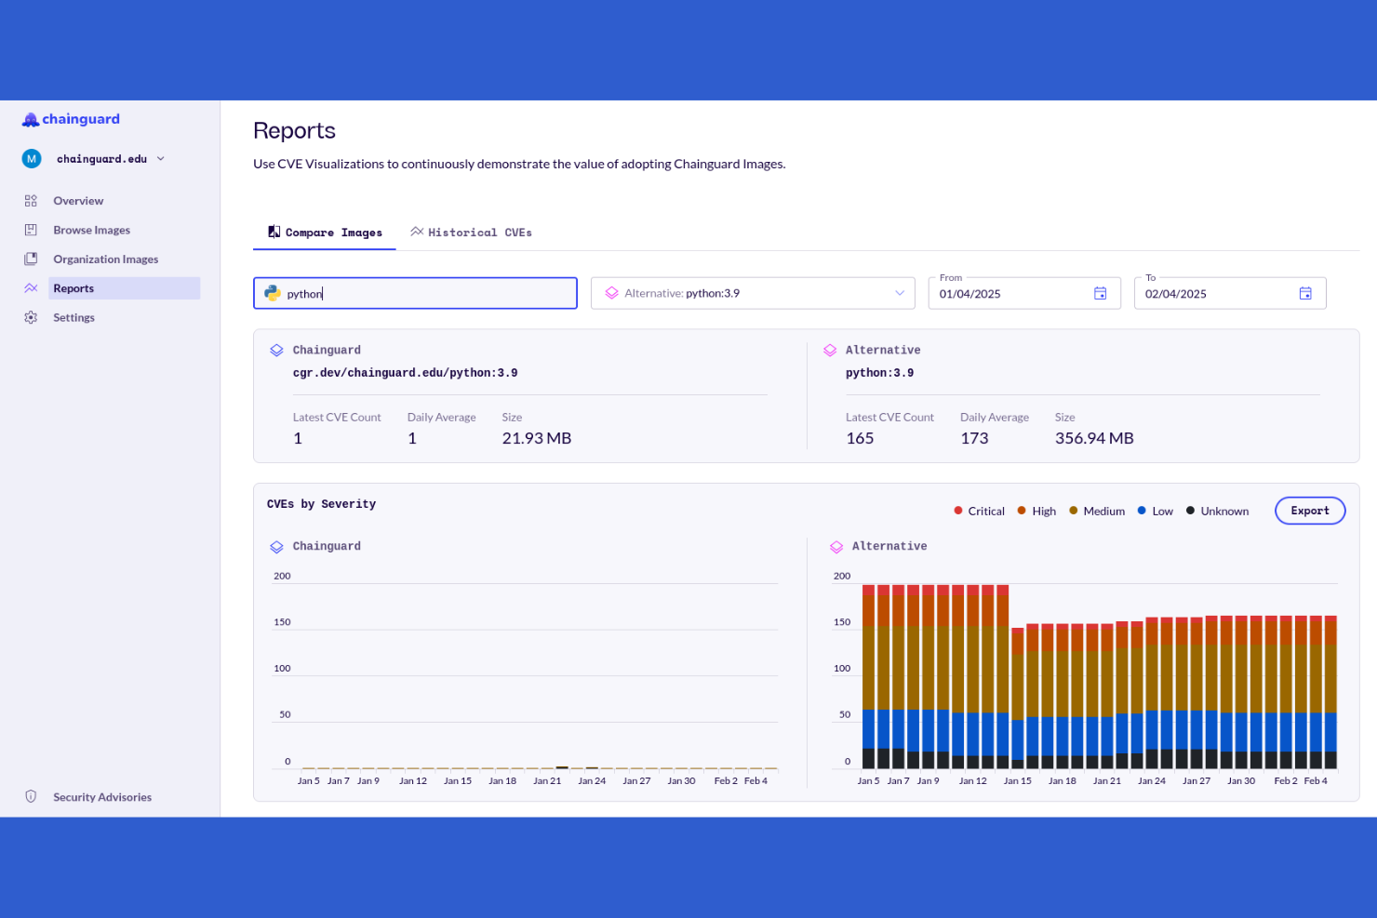Toggle the Unknown severity legend item
The height and width of the screenshot is (918, 1377).
point(1217,511)
